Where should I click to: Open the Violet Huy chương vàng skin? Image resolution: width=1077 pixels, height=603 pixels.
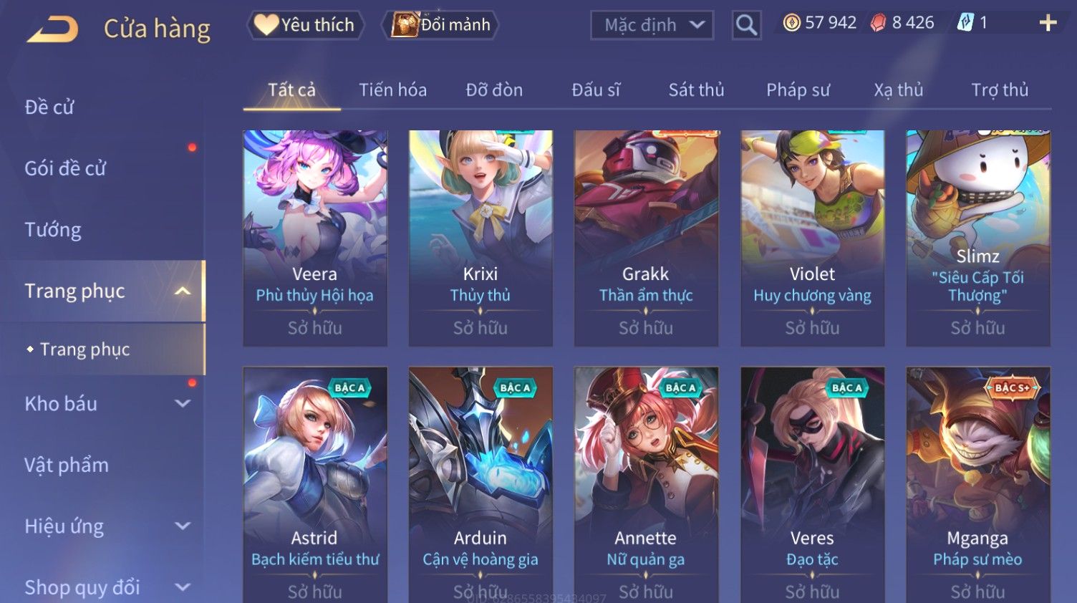click(x=812, y=238)
